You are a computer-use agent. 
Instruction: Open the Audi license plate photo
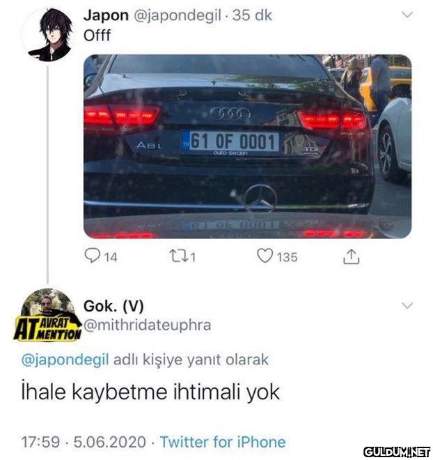[x=248, y=146]
